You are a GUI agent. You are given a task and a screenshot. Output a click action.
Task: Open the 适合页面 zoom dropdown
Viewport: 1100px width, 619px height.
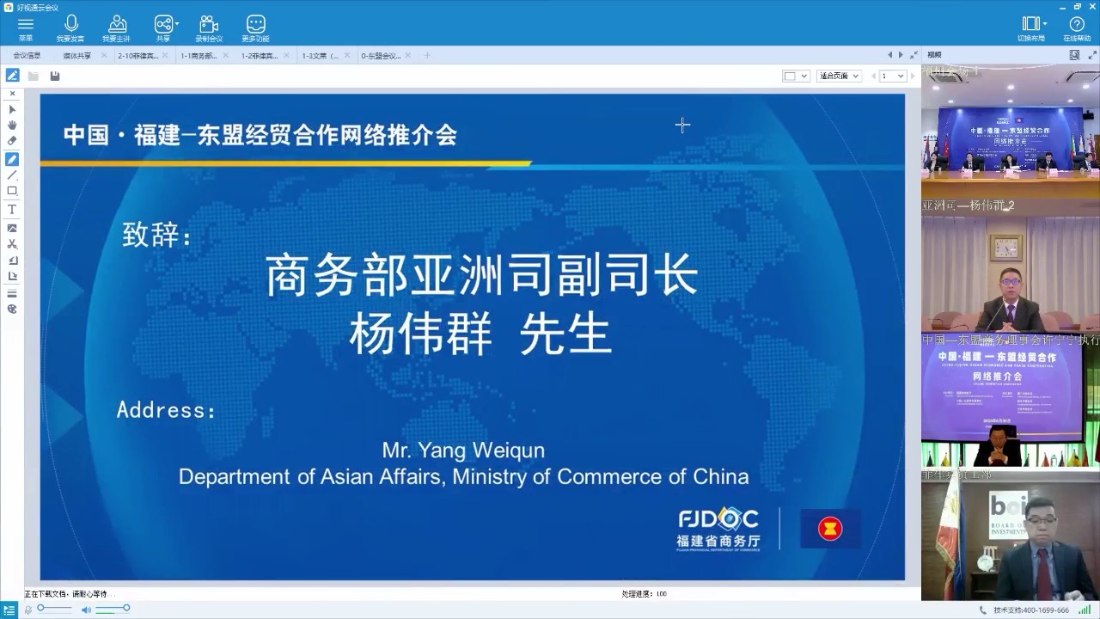click(838, 77)
